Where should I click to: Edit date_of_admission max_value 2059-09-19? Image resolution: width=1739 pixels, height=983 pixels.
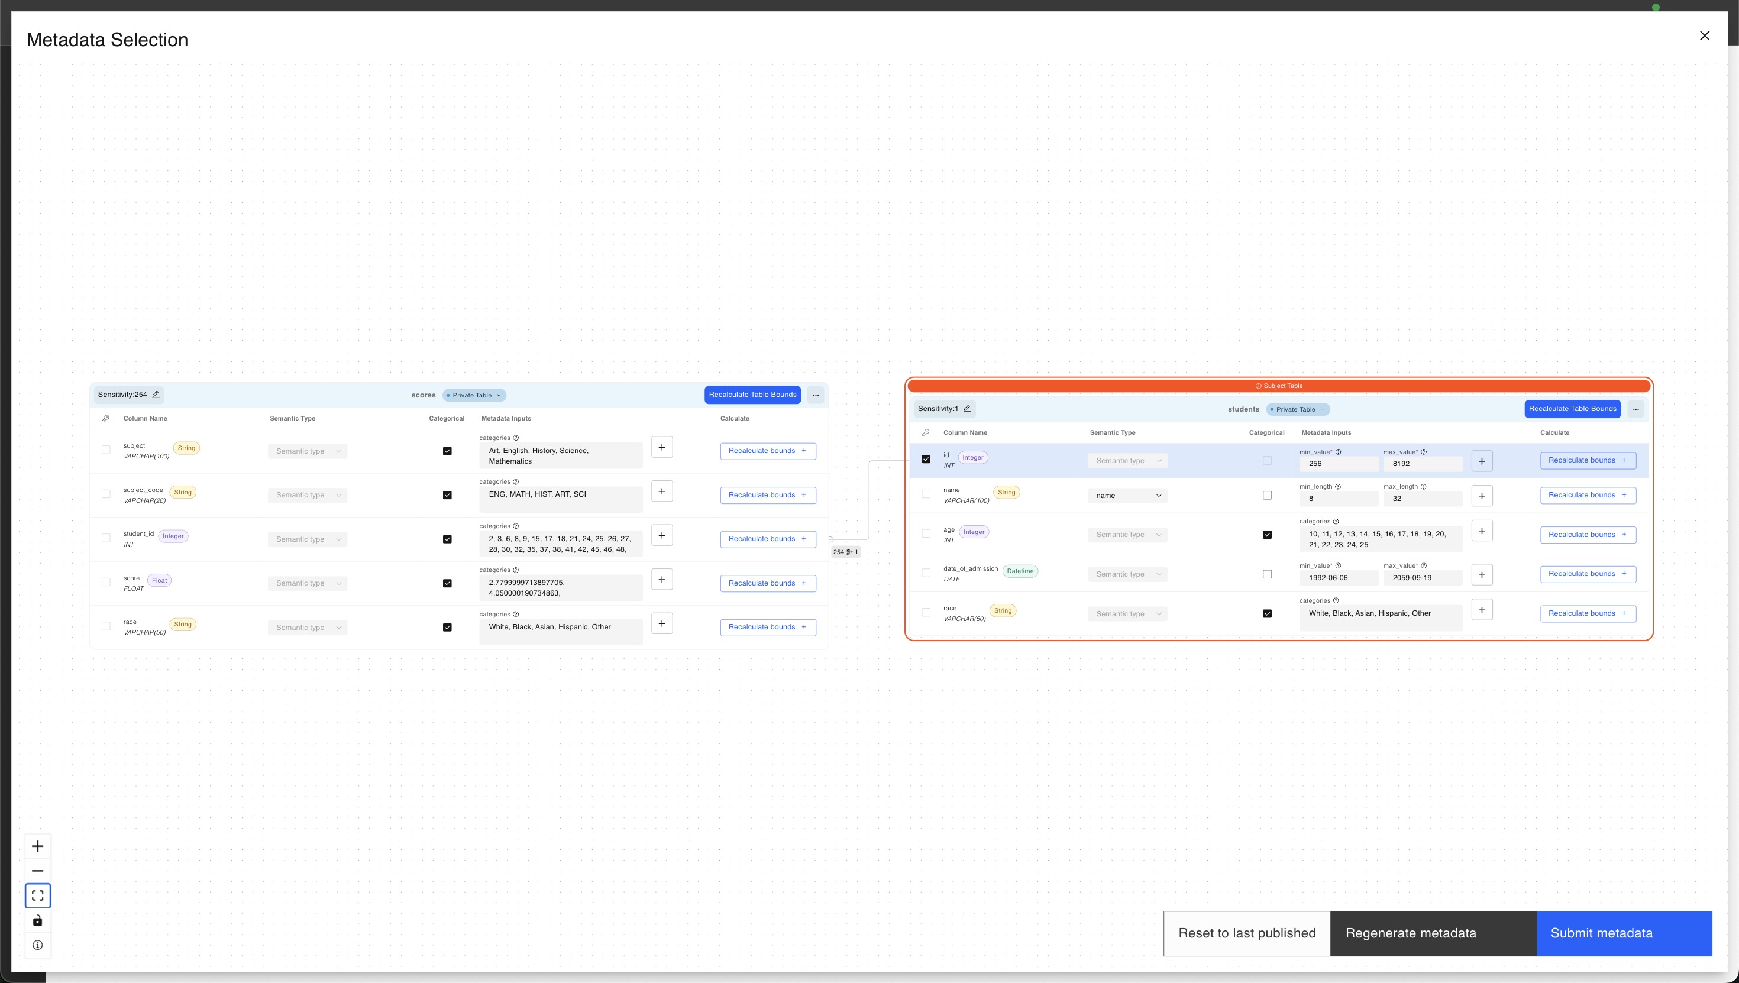click(x=1423, y=578)
